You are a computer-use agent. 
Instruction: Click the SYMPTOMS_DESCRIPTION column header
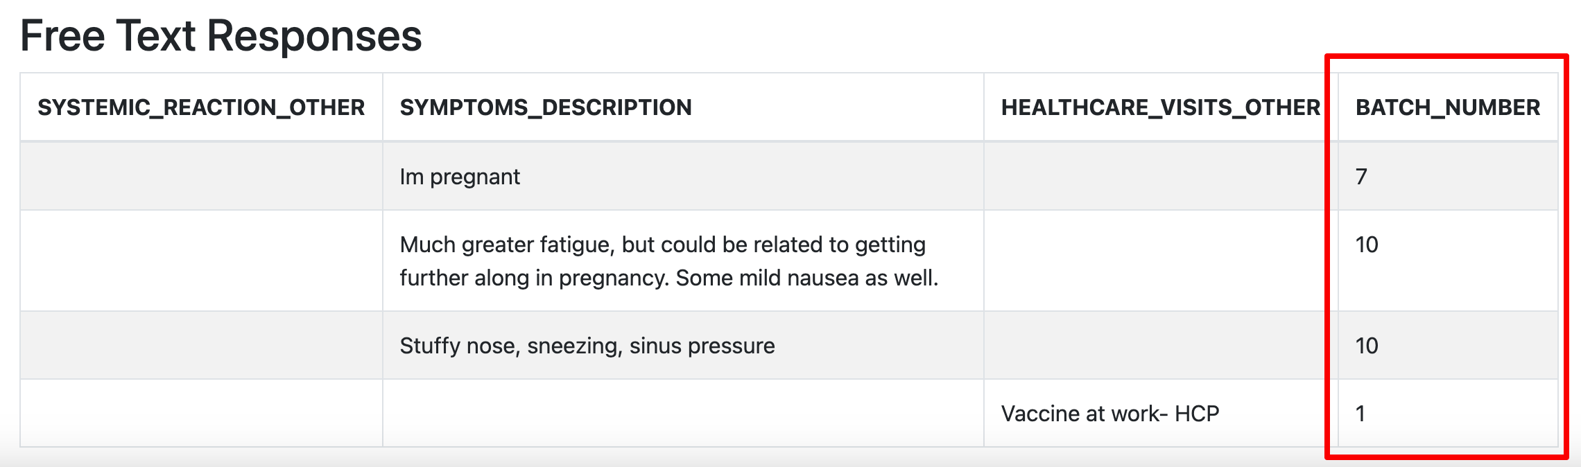683,107
